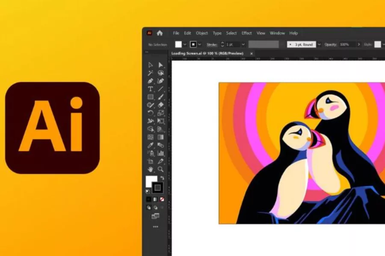Viewport: 385px width, 256px height.
Task: Open the Select menu
Action: coord(231,33)
